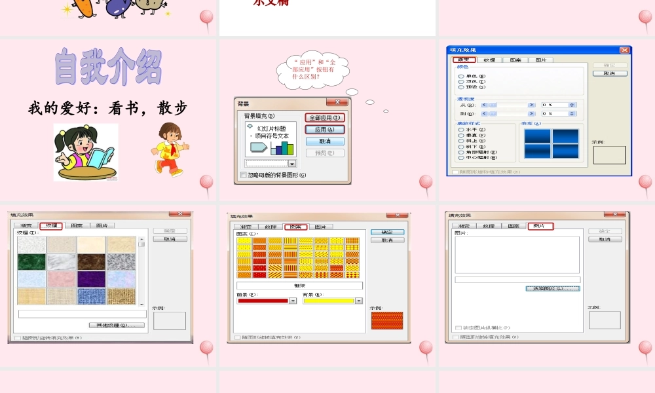
Task: Click the 到 transparency slider track
Action: click(x=508, y=113)
